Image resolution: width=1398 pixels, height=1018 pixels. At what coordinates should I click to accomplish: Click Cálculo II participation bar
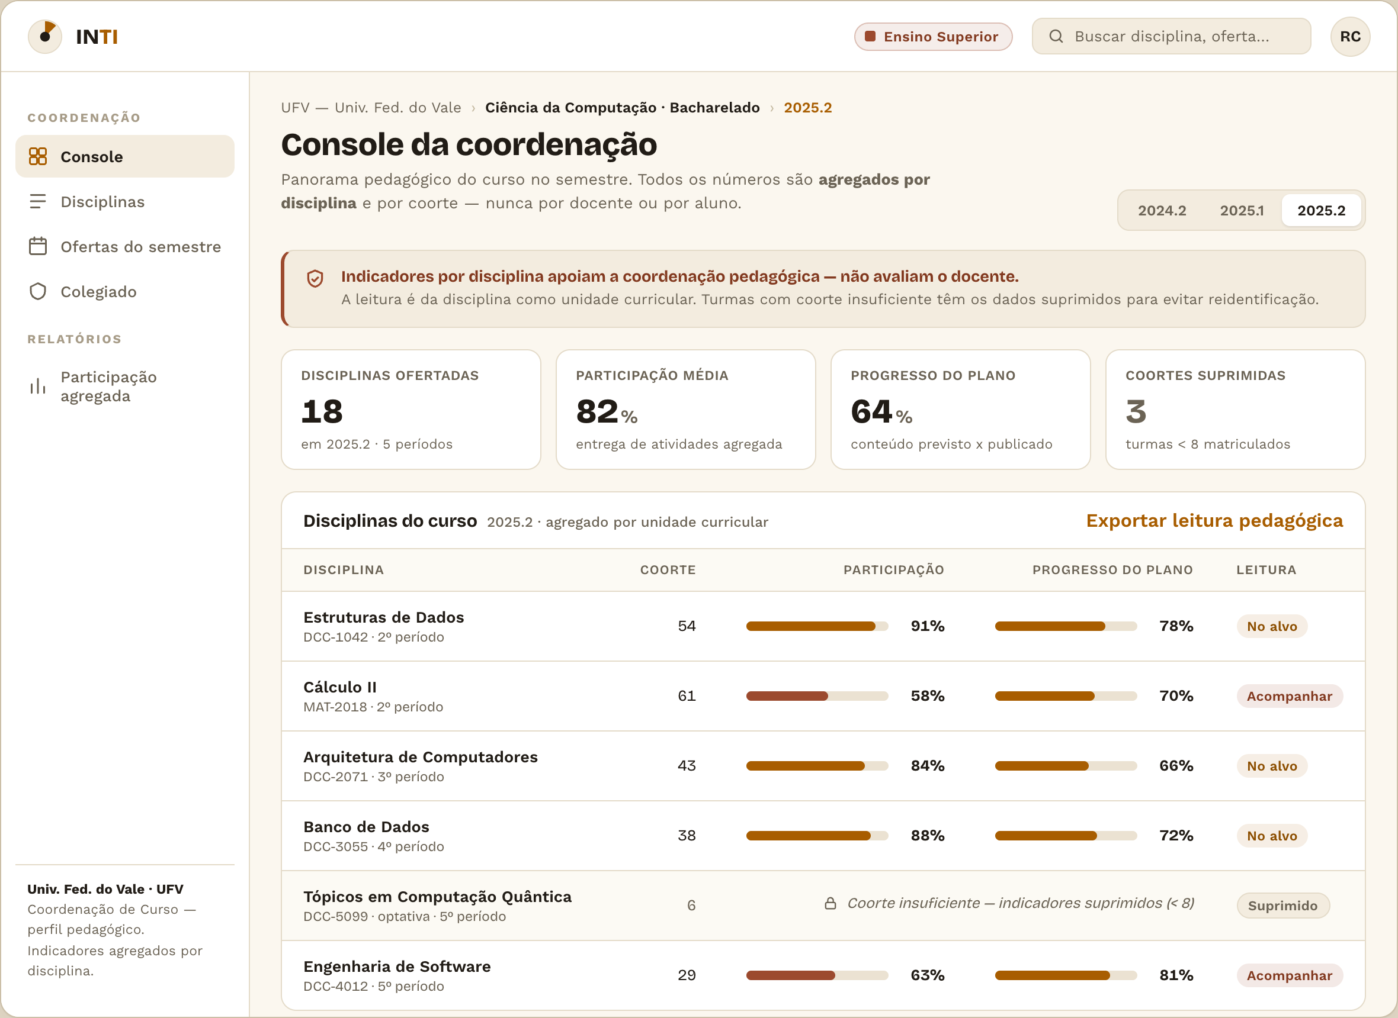tap(817, 695)
